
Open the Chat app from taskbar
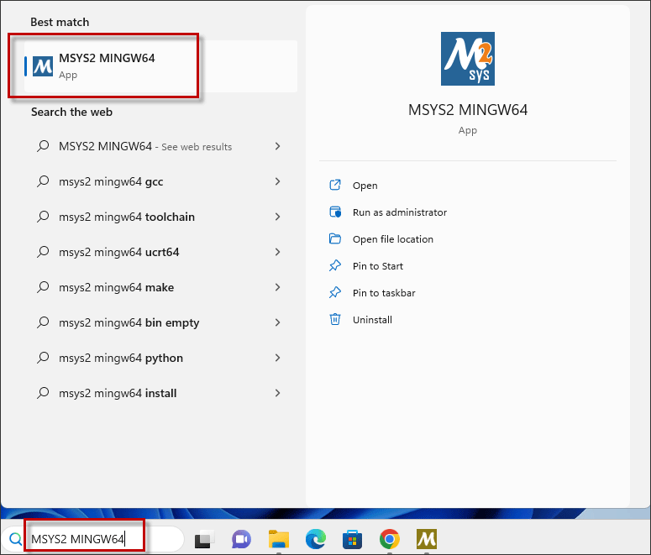pos(241,539)
